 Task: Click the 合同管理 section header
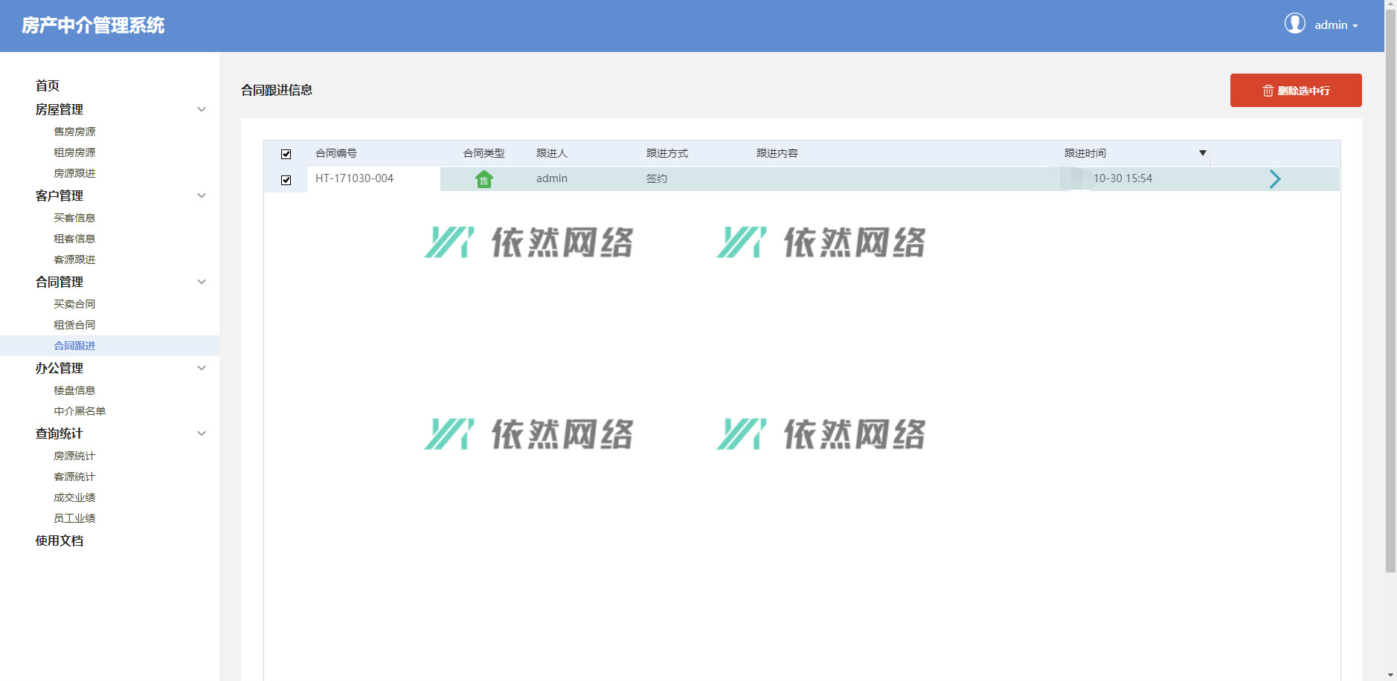tap(60, 282)
